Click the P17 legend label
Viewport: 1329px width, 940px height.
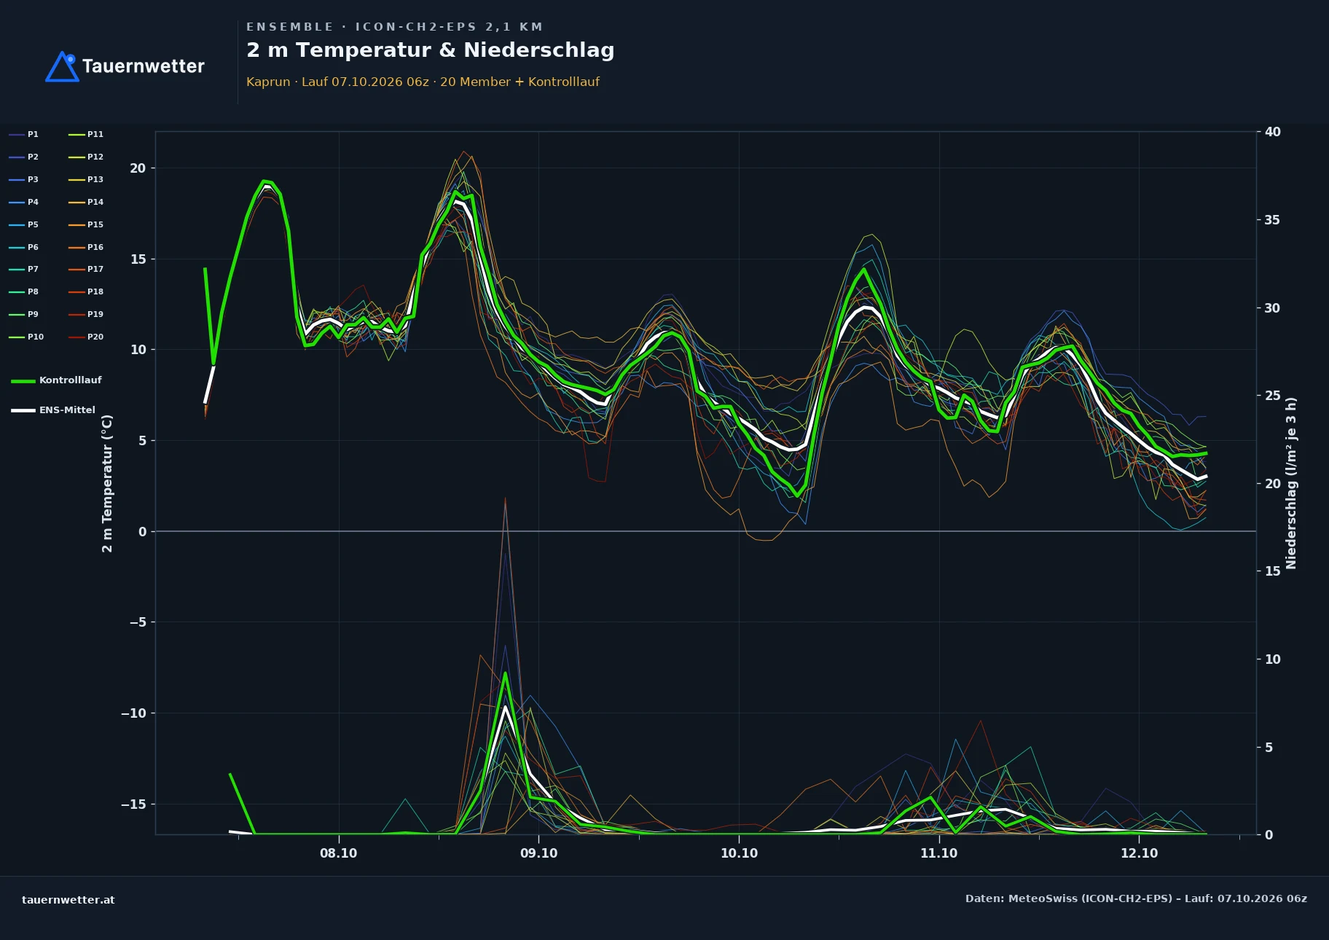point(95,270)
